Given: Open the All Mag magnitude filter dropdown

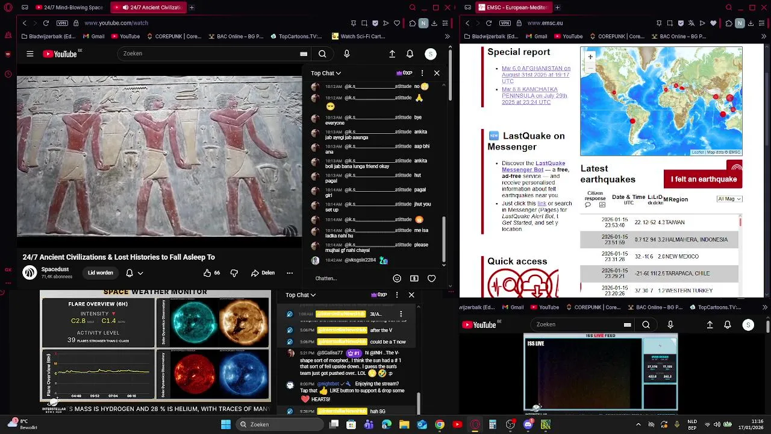Looking at the screenshot, I should pos(729,199).
